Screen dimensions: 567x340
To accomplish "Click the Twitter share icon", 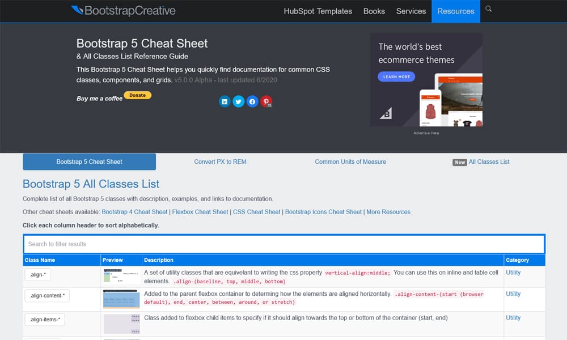I will [x=239, y=101].
